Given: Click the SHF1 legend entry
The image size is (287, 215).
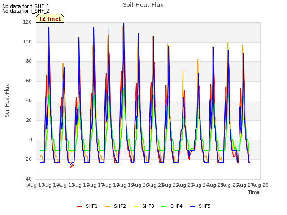Looking at the screenshot, I should tap(87, 206).
